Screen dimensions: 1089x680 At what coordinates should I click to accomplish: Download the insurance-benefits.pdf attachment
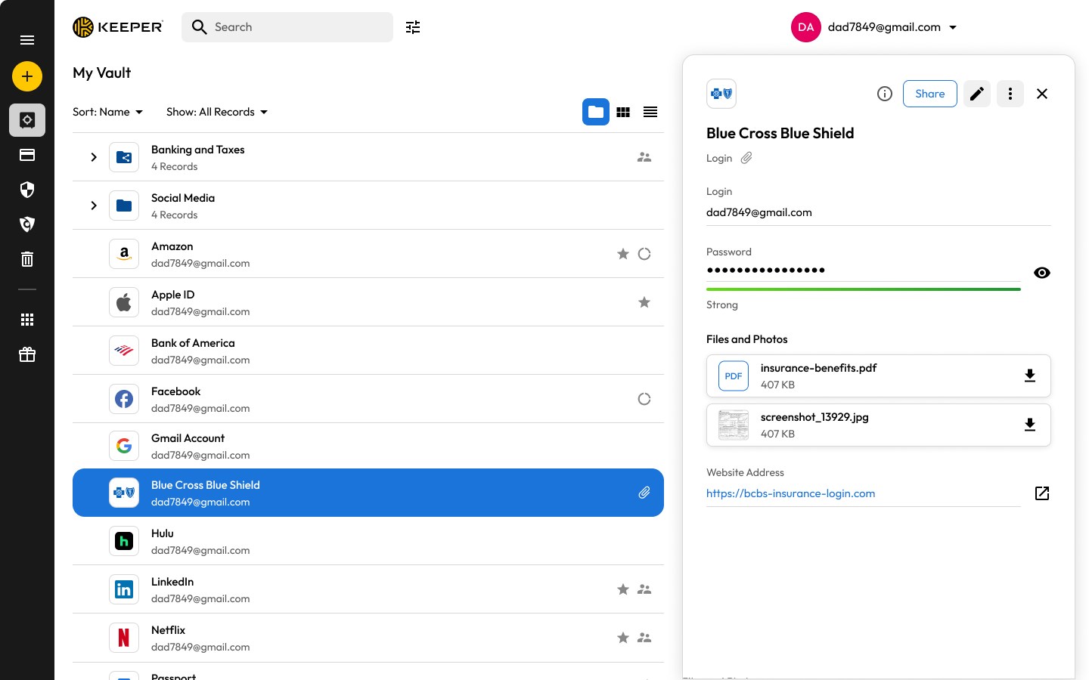(1030, 375)
